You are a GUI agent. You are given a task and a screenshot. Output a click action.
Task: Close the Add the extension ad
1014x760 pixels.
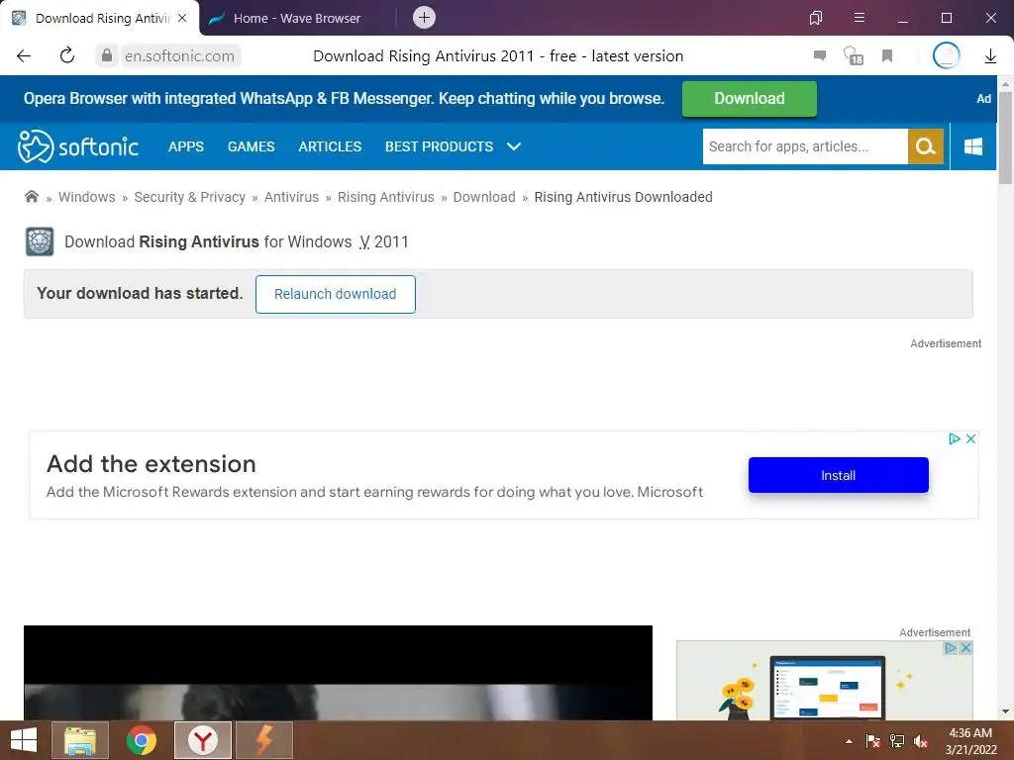[970, 438]
